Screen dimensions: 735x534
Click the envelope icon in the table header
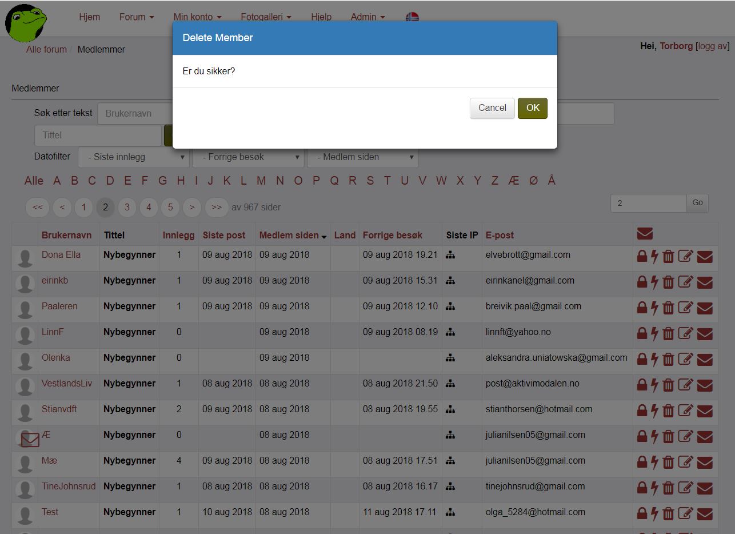coord(645,233)
